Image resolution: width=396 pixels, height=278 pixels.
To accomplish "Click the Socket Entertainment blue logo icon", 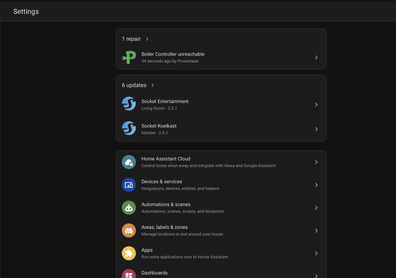I will point(129,104).
